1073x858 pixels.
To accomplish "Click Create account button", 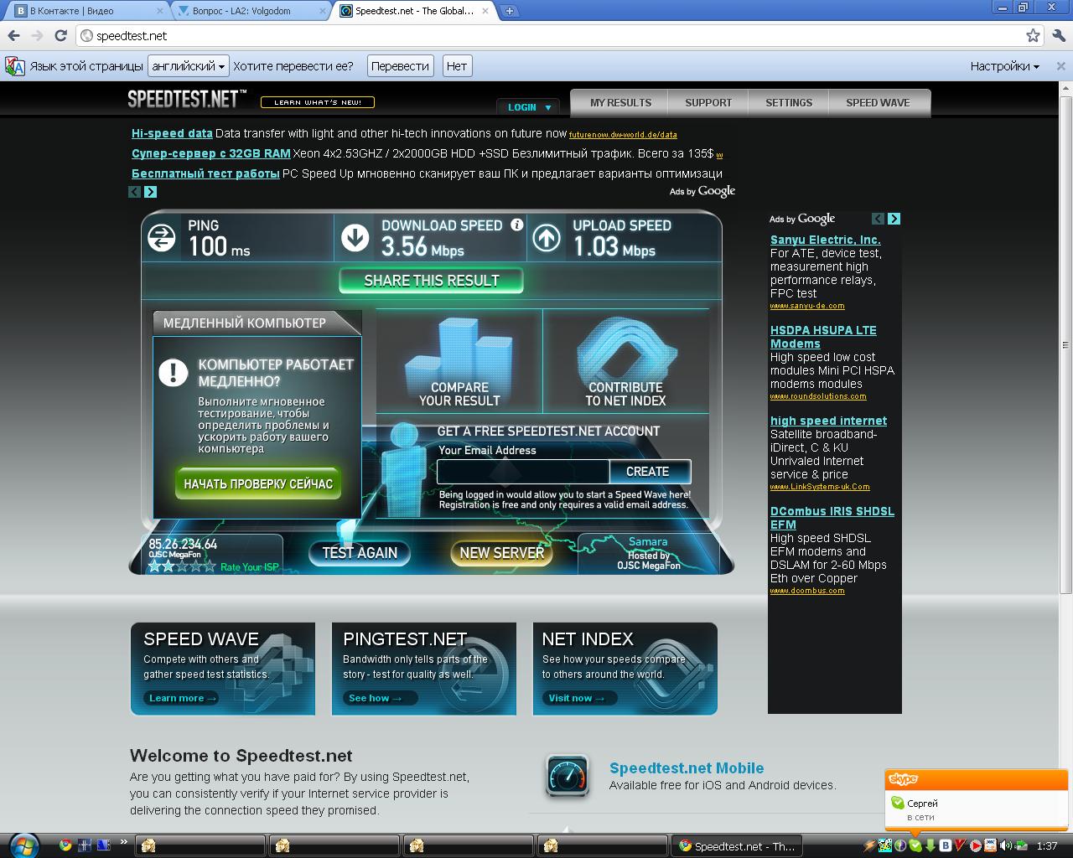I will pyautogui.click(x=650, y=472).
